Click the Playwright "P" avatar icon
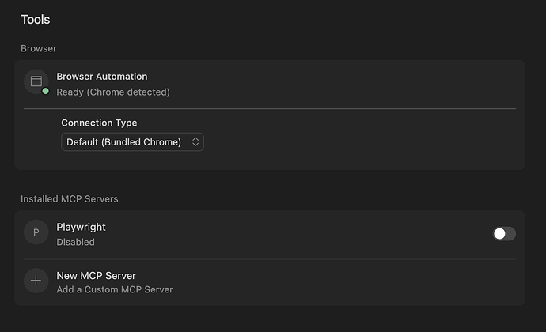Screen dimensions: 546x332 coord(36,232)
